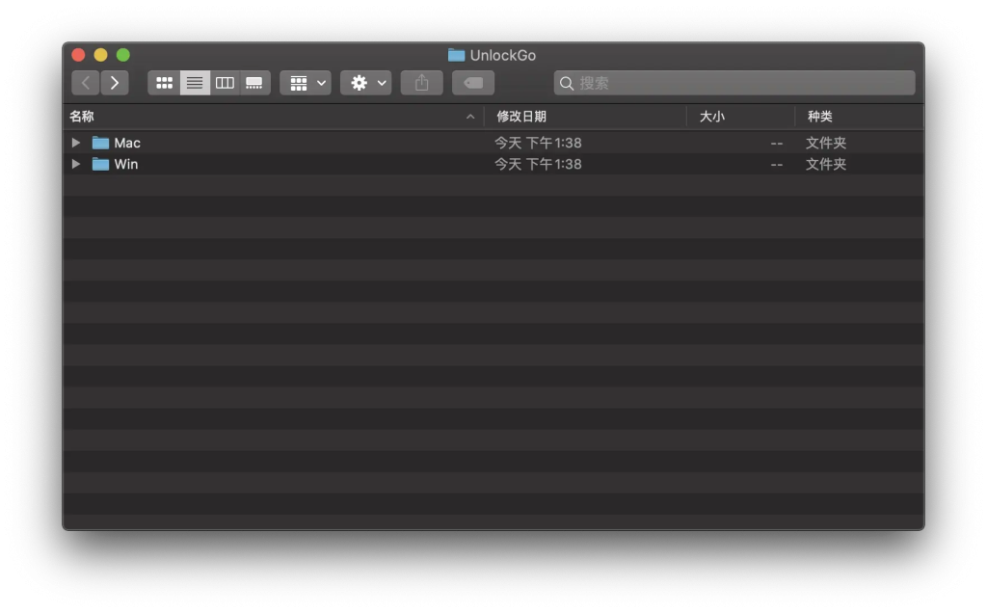Switch to list view
The image size is (987, 613).
pyautogui.click(x=195, y=83)
